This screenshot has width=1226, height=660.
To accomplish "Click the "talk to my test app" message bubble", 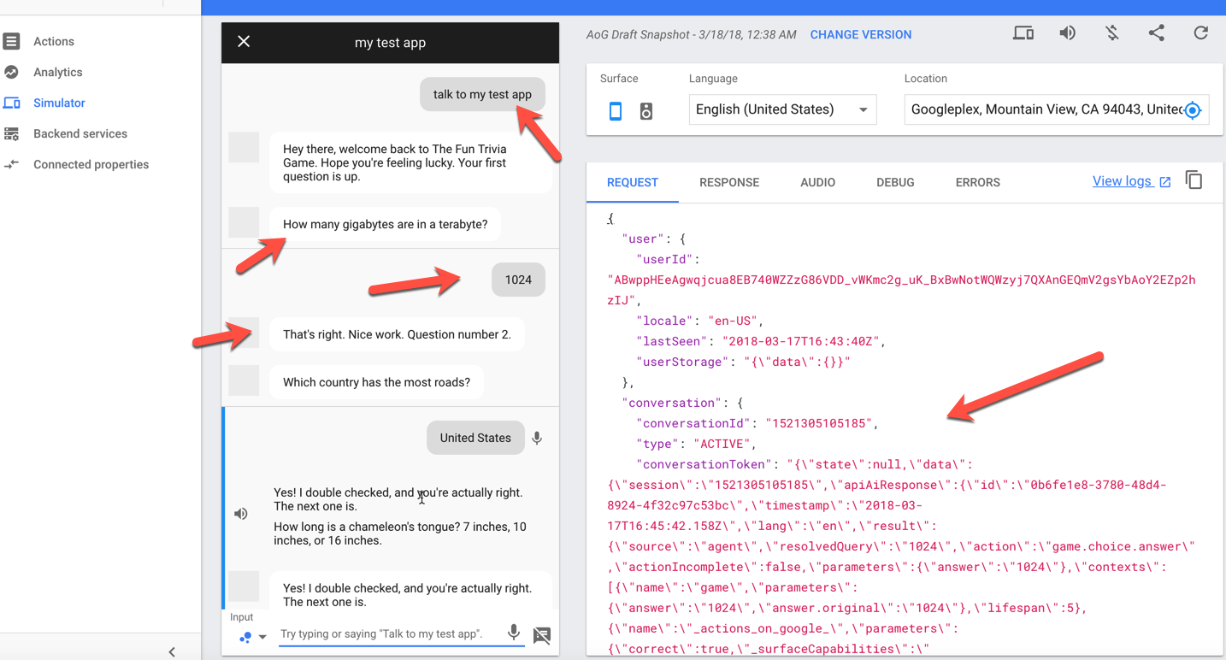I will (482, 95).
